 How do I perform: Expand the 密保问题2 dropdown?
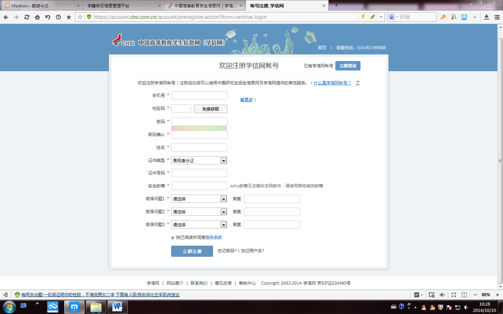(199, 212)
